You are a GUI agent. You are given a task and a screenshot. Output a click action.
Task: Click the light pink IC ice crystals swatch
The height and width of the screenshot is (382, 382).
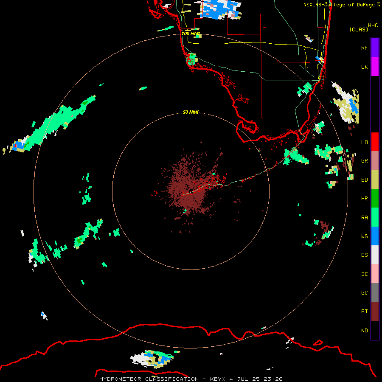coord(375,274)
